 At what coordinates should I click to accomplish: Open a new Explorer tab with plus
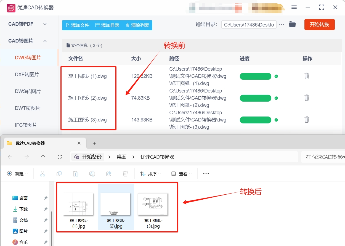pyautogui.click(x=94, y=143)
